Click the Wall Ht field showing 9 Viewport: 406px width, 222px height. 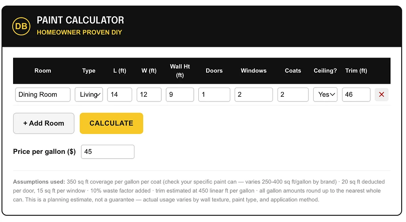point(180,94)
